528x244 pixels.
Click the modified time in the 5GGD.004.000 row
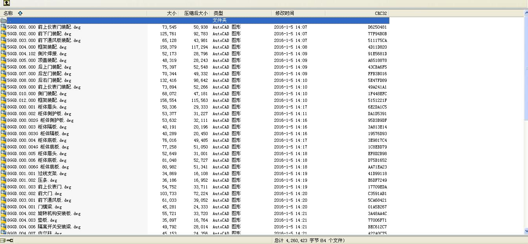(290, 47)
